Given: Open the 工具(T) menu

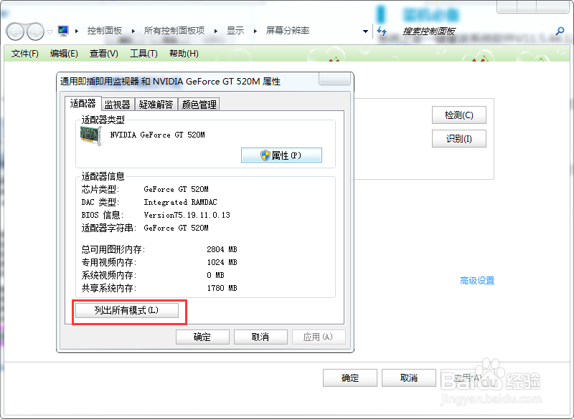Looking at the screenshot, I should pos(144,54).
